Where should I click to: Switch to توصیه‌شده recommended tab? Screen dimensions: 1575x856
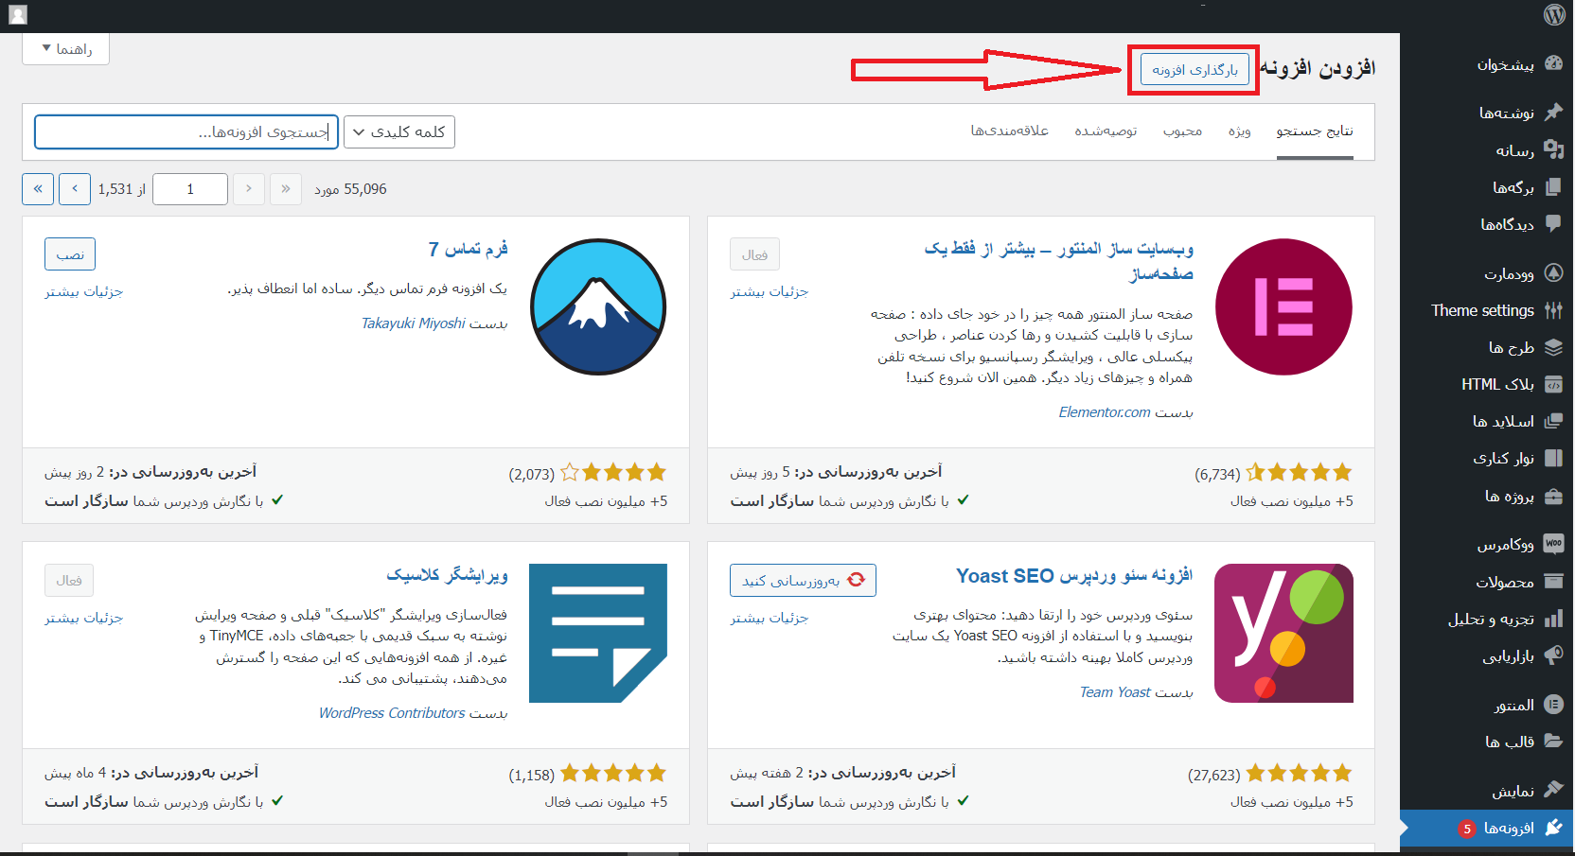(1106, 131)
